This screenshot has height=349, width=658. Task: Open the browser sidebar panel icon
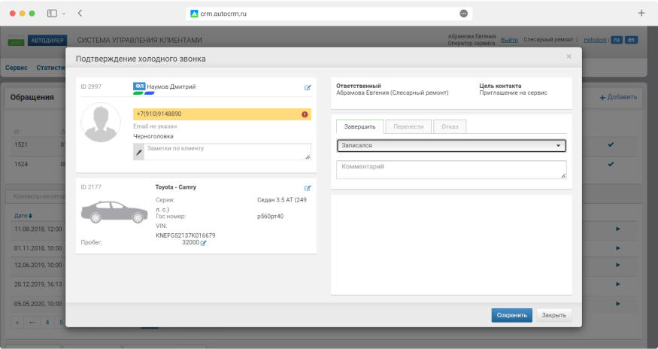[x=53, y=13]
